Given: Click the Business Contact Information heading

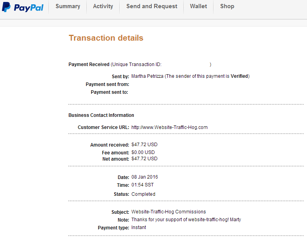Looking at the screenshot, I should (101, 115).
